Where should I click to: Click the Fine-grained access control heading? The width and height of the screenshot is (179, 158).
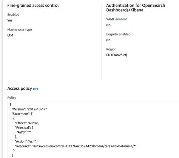pyautogui.click(x=33, y=5)
